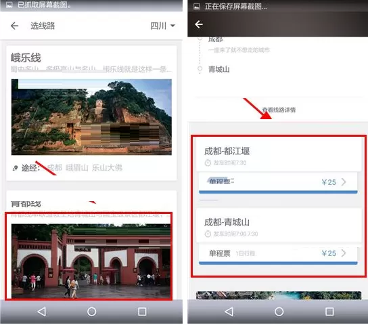The image size is (368, 325).
Task: Tap the 途经 location pin icon
Action: tap(16, 168)
